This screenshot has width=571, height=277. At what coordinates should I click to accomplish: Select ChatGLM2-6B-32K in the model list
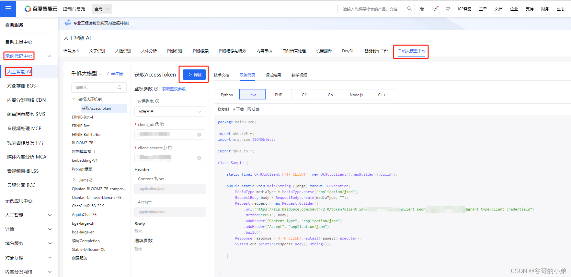tap(88, 206)
